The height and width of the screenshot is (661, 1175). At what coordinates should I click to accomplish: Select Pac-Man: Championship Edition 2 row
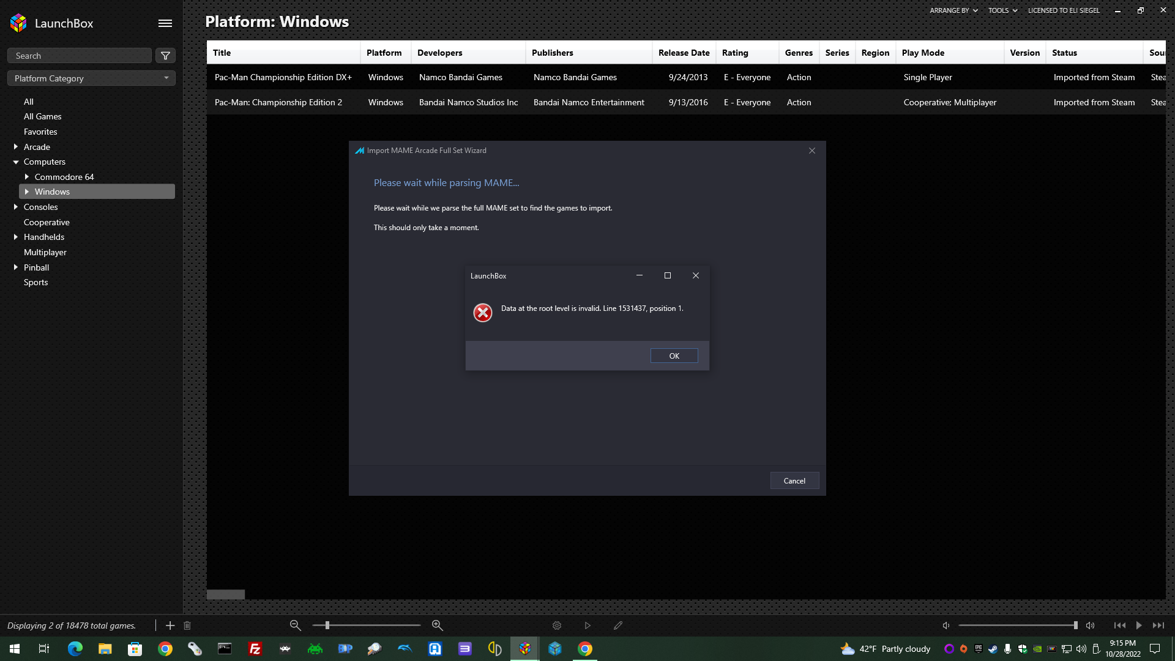(686, 102)
